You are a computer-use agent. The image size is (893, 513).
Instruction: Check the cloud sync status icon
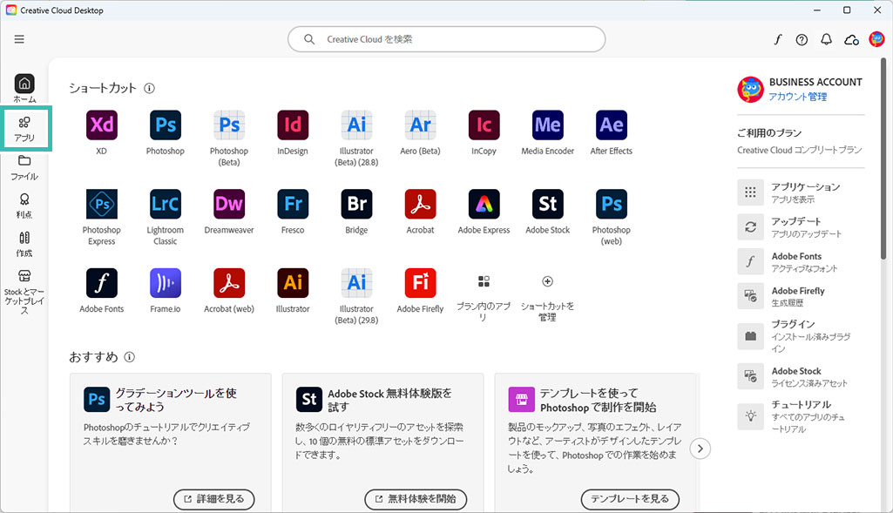pyautogui.click(x=851, y=39)
